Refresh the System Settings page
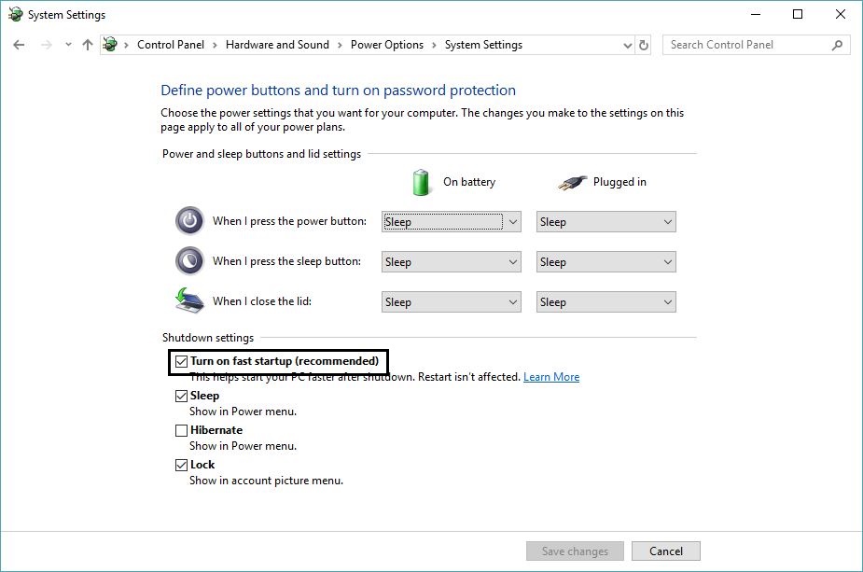Screen dimensions: 863x572 [x=644, y=45]
